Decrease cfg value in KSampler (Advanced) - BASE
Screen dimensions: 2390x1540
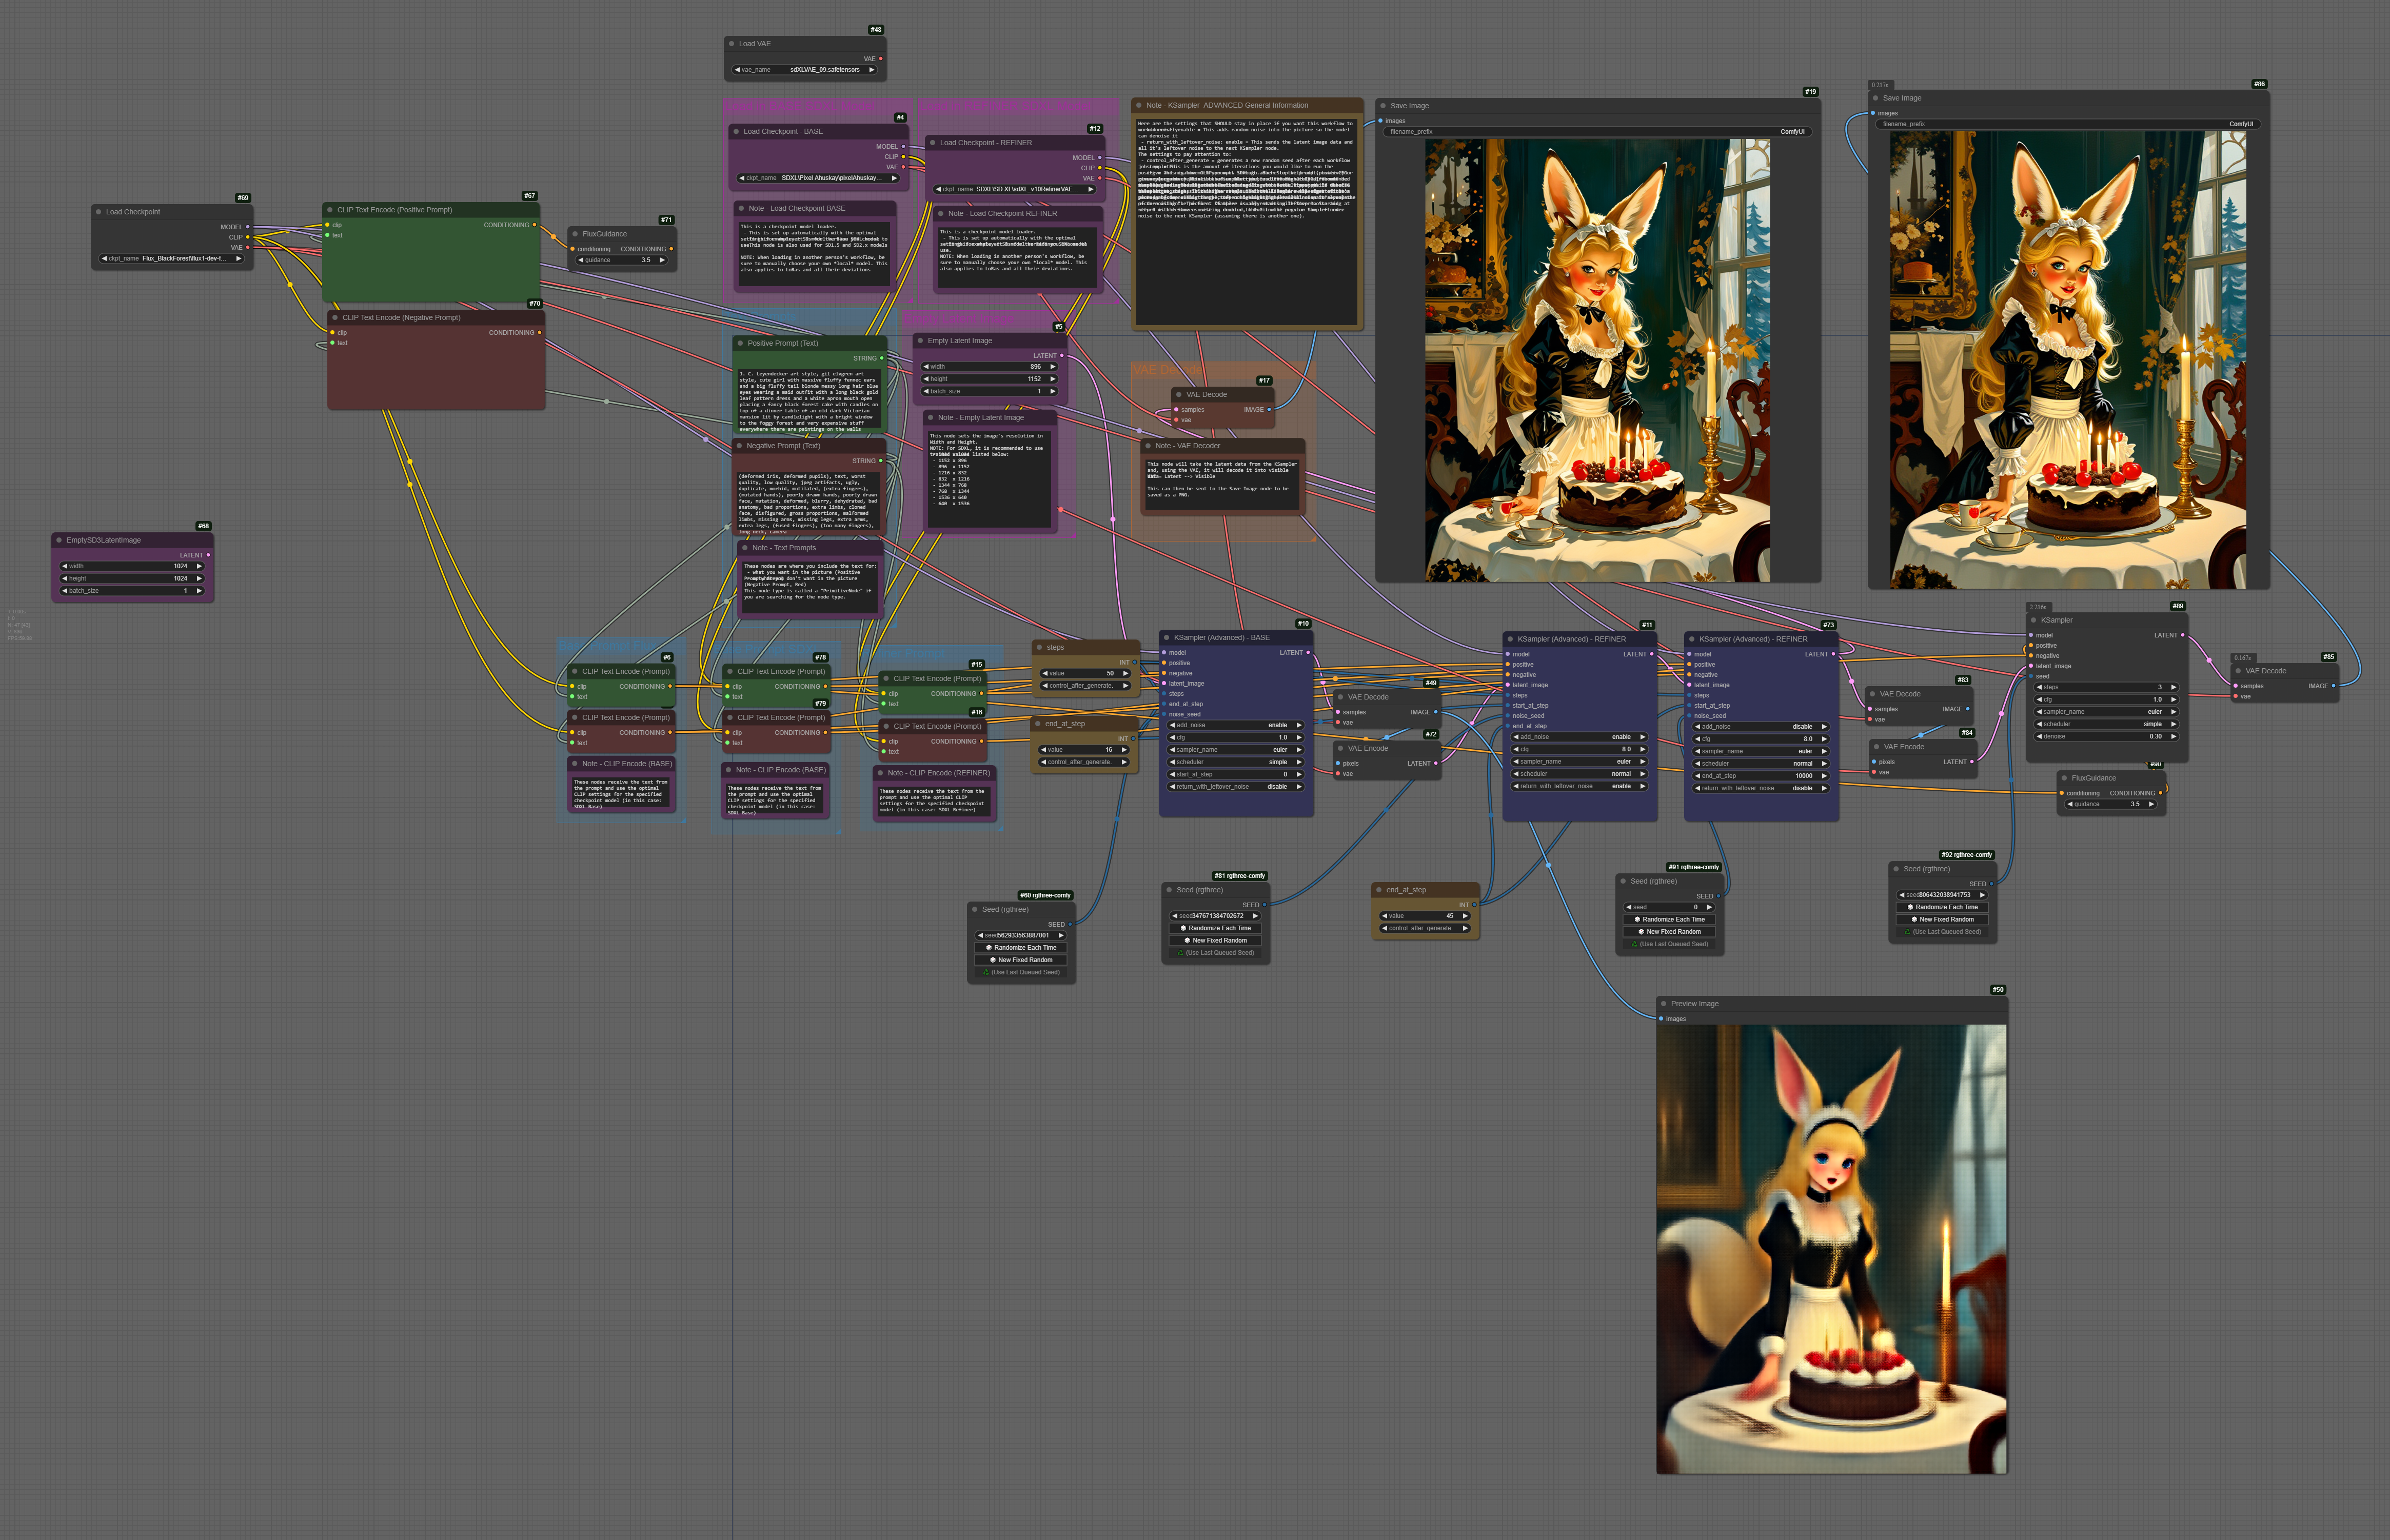click(x=1173, y=737)
